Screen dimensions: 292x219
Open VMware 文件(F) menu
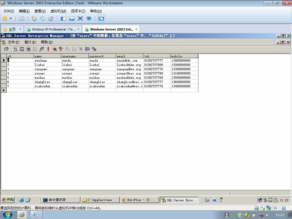(9, 11)
